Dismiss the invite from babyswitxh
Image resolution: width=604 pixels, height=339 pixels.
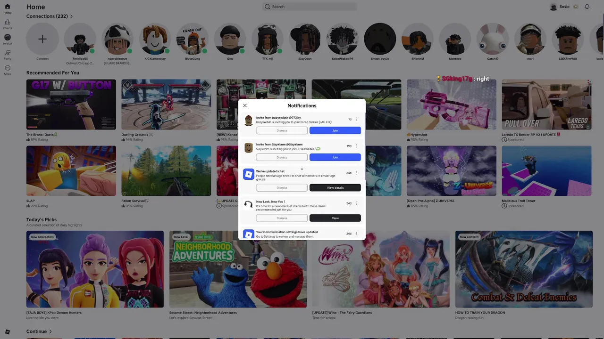coord(282,130)
